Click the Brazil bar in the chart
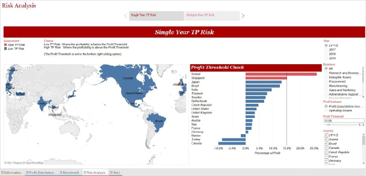366x176 pixels. pyautogui.click(x=263, y=86)
